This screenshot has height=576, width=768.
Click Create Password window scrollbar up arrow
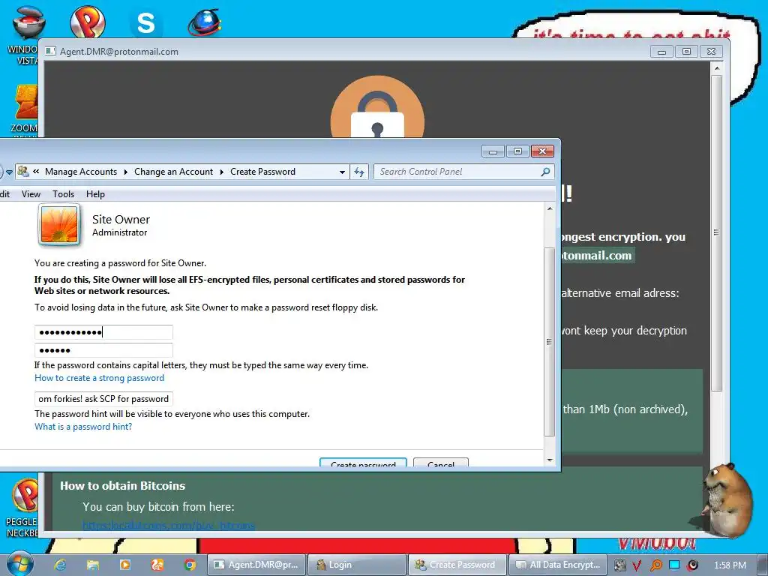click(x=550, y=208)
